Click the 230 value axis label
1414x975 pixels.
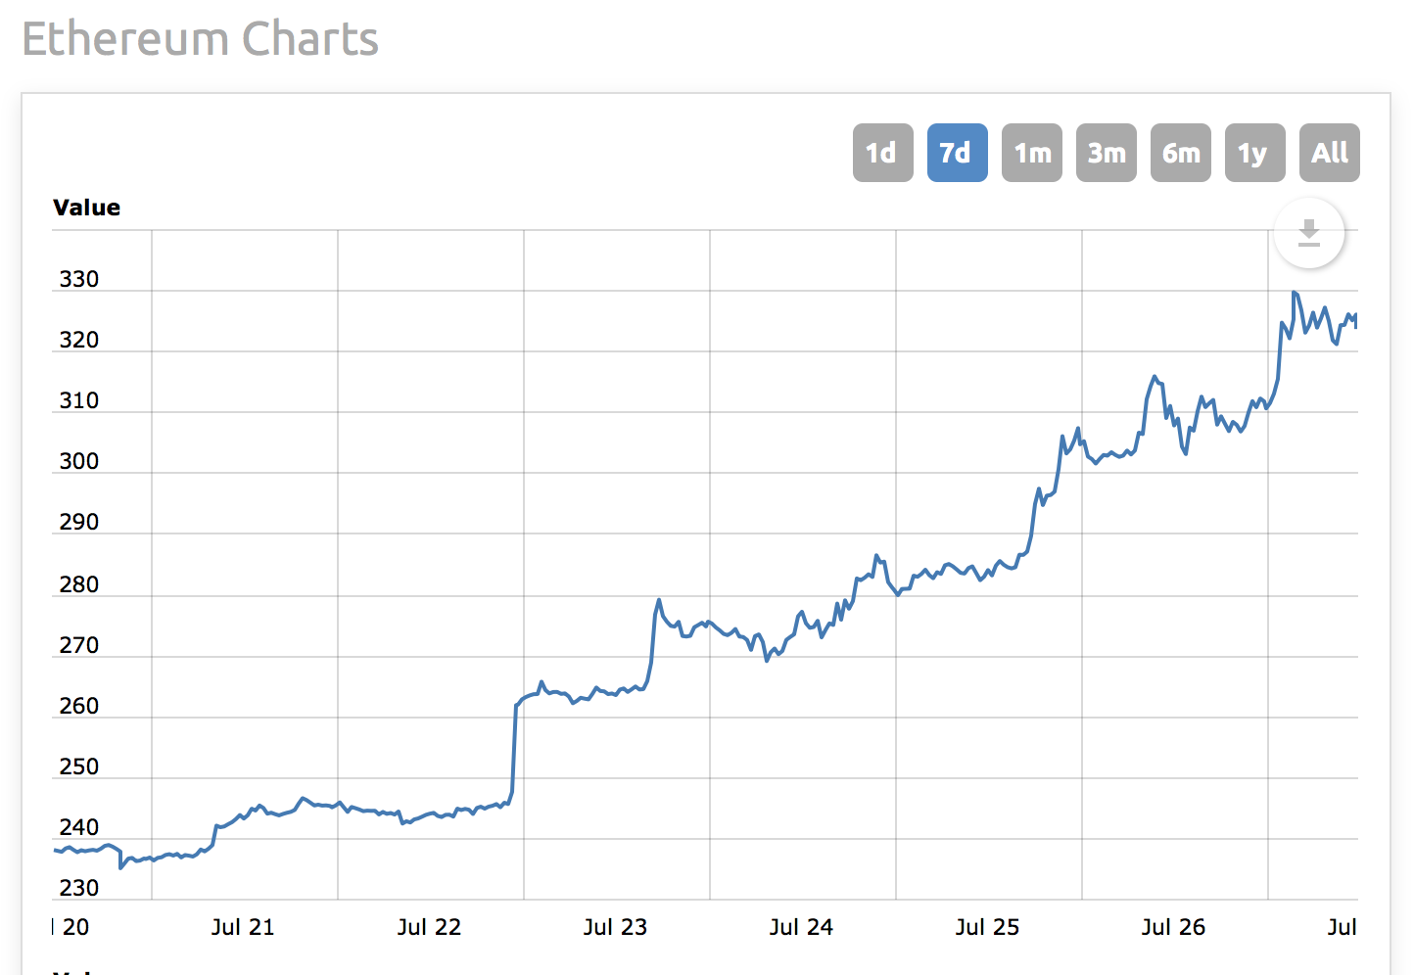tap(79, 888)
